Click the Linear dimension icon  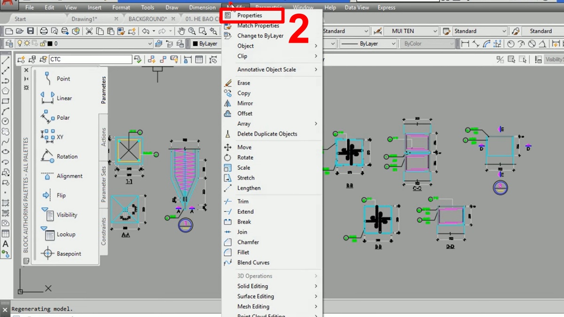click(x=465, y=44)
